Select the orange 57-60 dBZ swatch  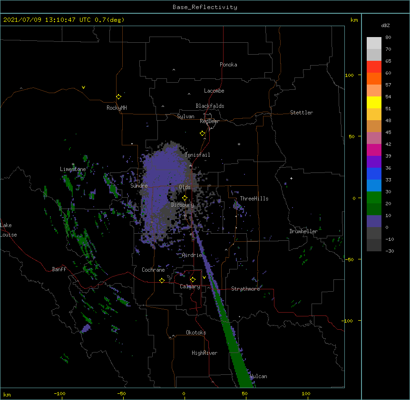tap(374, 78)
